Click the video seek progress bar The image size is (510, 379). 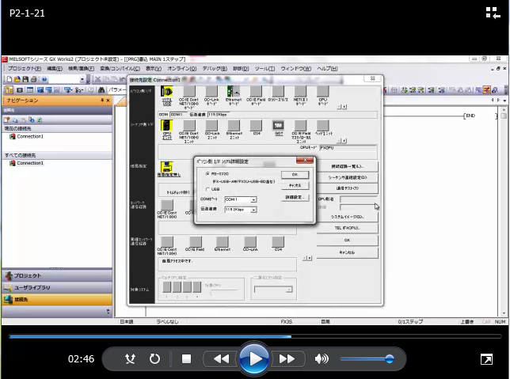click(x=255, y=337)
